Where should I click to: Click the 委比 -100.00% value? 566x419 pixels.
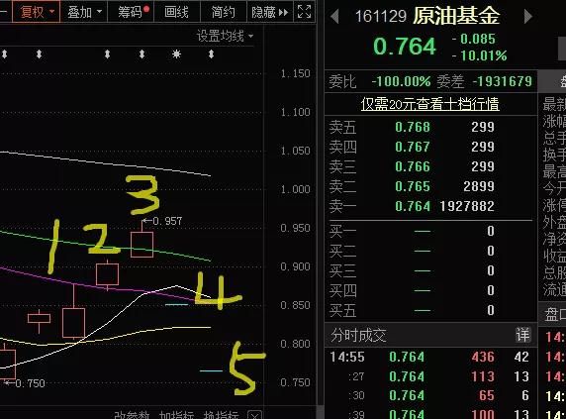click(x=401, y=81)
